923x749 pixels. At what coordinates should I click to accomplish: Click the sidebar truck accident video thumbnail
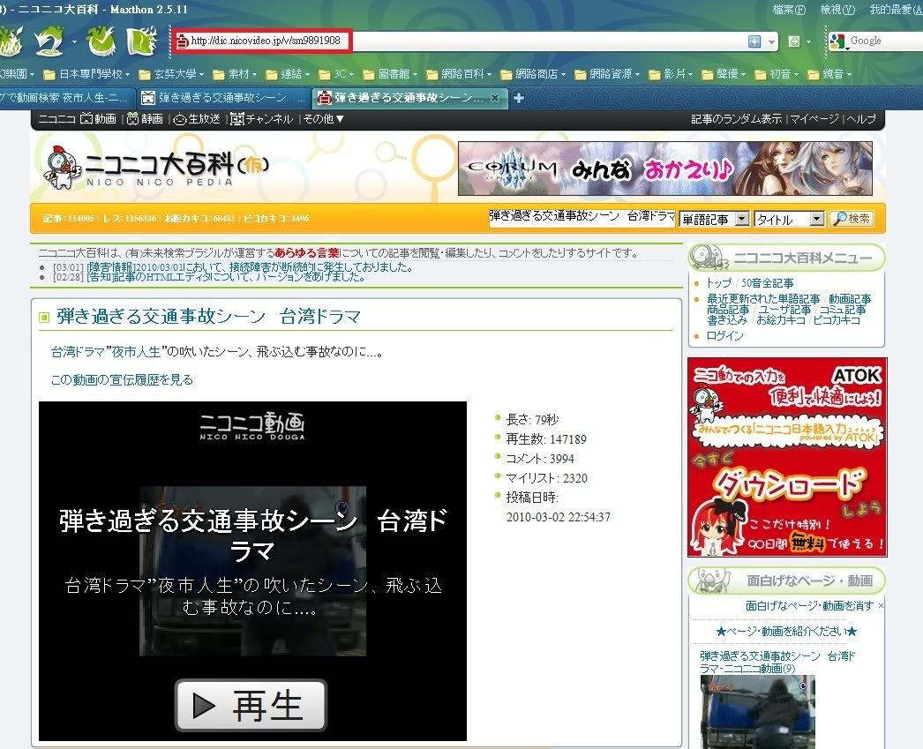pos(758,712)
